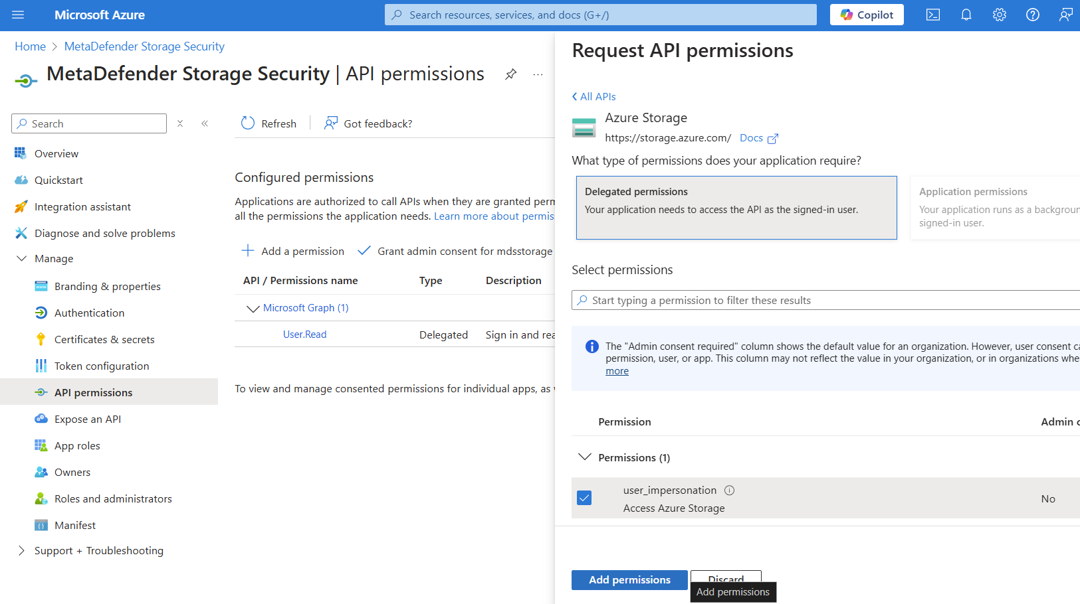Screen dimensions: 1080x604
Task: Click the Delegated type cell for User.Read
Action: point(443,335)
